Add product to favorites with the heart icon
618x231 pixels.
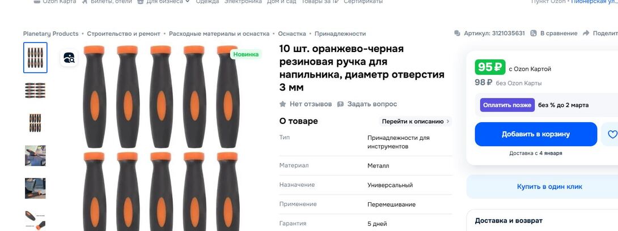coord(612,134)
